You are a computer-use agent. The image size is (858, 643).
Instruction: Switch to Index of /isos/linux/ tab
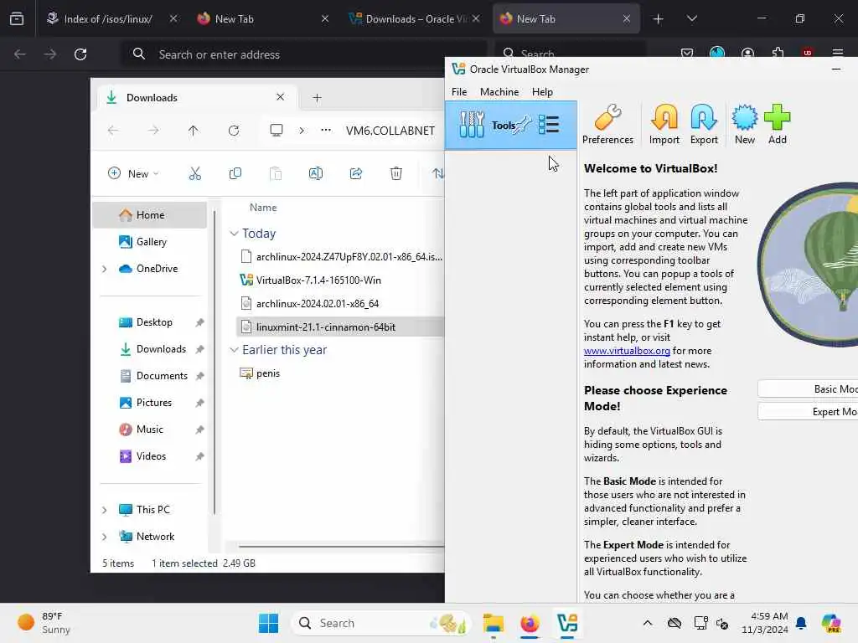pos(108,18)
